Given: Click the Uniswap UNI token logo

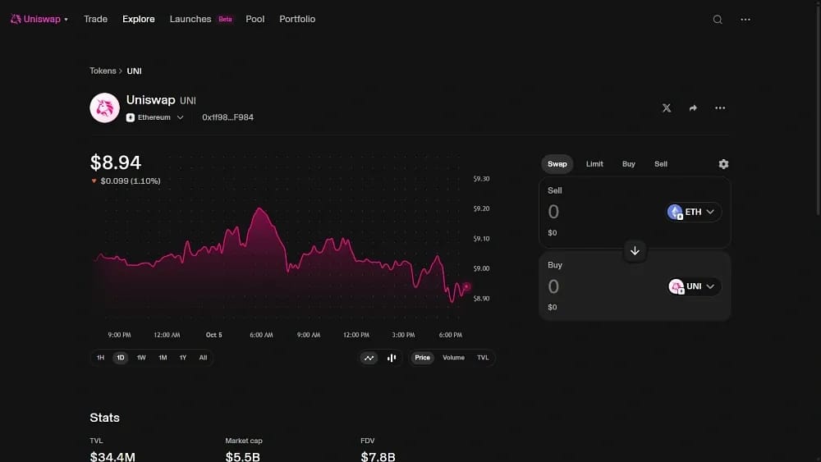Looking at the screenshot, I should tap(105, 107).
